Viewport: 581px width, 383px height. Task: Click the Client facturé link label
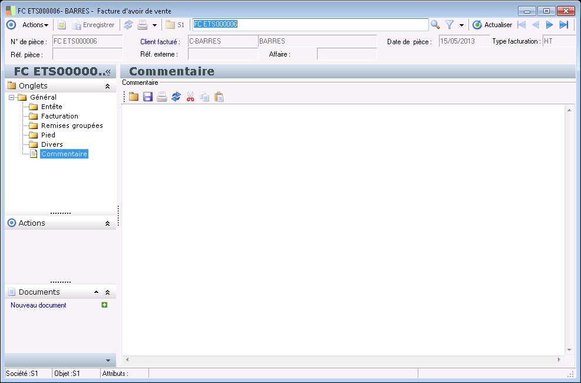coord(160,41)
